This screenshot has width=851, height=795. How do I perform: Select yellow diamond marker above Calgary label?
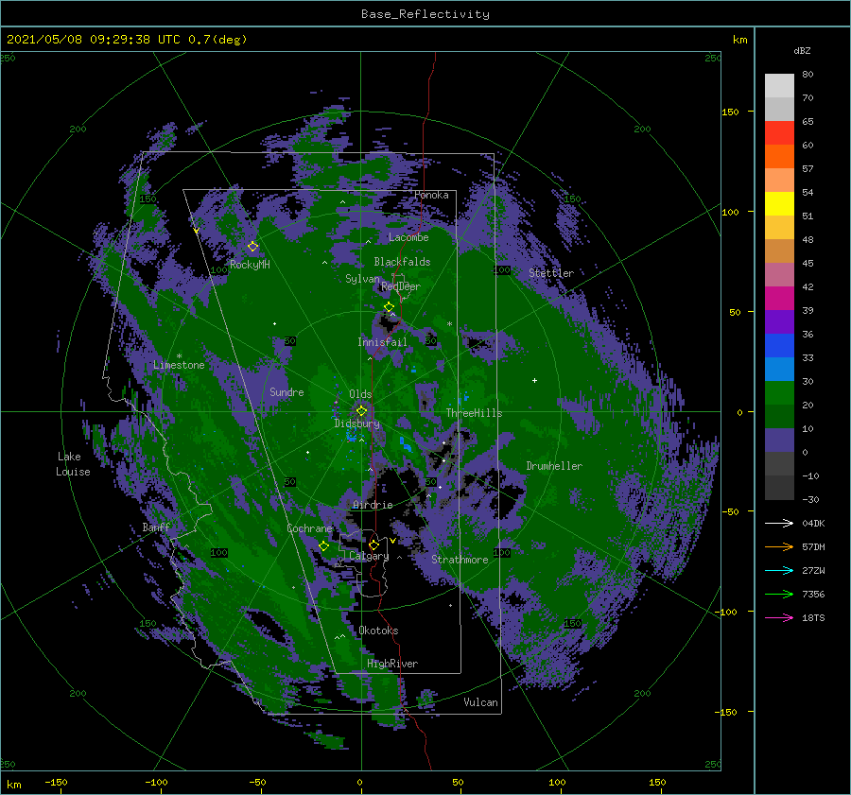coord(373,544)
